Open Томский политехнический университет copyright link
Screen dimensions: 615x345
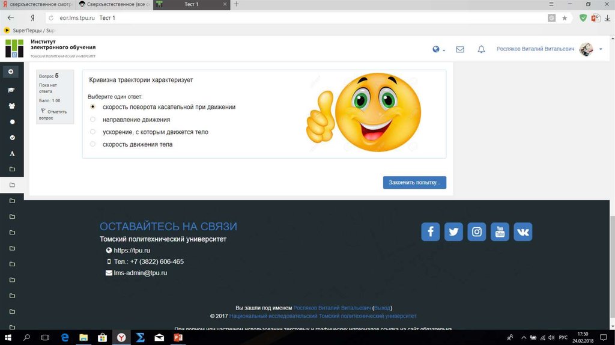click(323, 316)
